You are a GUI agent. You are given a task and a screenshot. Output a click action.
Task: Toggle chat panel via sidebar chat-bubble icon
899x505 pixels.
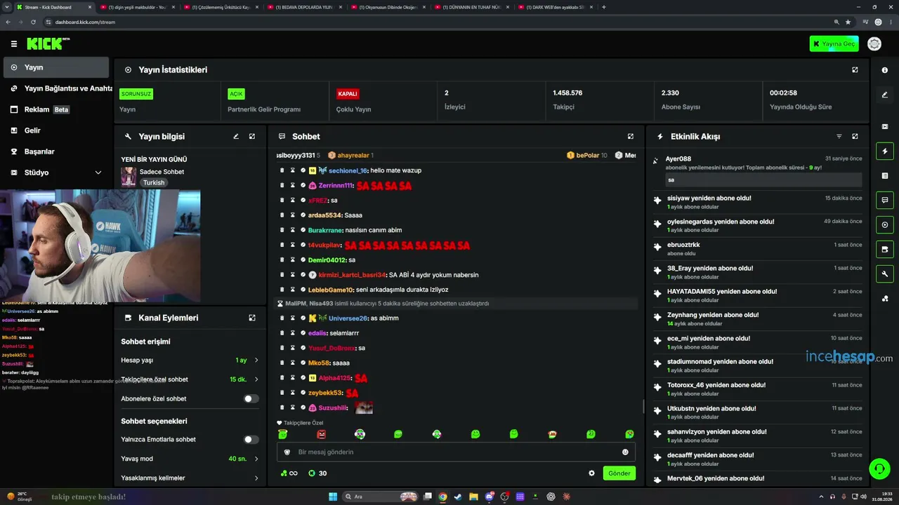point(885,200)
